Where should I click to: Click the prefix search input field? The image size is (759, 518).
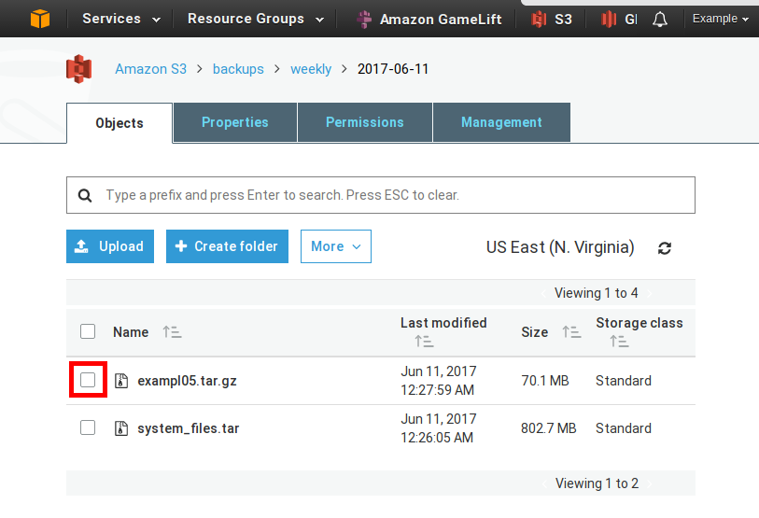(392, 195)
